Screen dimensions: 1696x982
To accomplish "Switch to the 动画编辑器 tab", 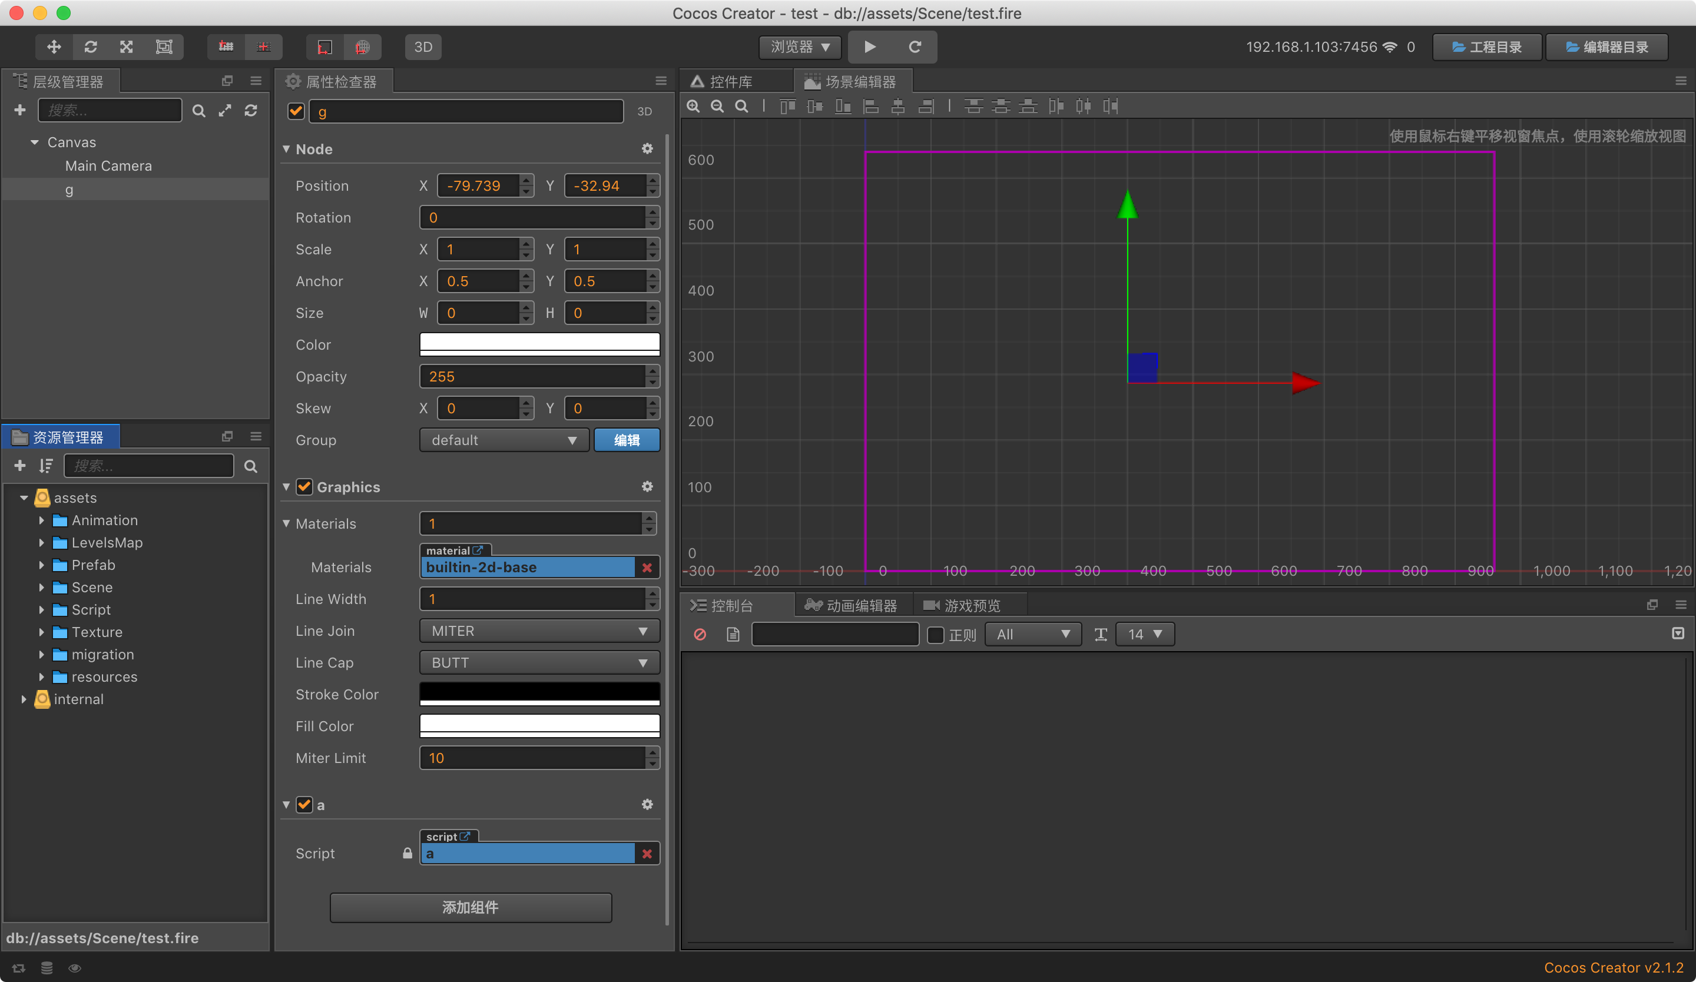I will point(853,605).
